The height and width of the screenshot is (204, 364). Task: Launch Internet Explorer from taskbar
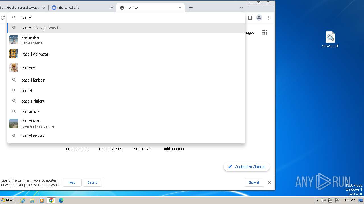pyautogui.click(x=23, y=200)
